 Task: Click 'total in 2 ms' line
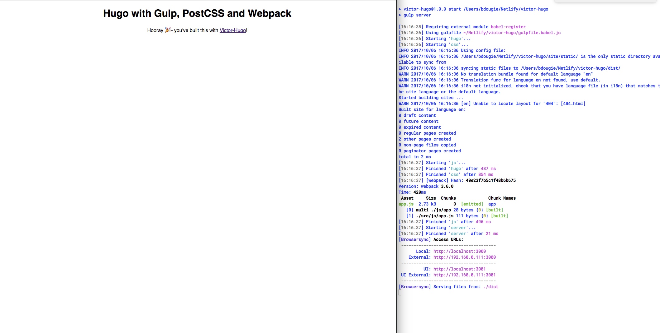415,157
